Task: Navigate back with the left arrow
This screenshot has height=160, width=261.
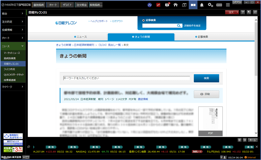Action: point(239,140)
